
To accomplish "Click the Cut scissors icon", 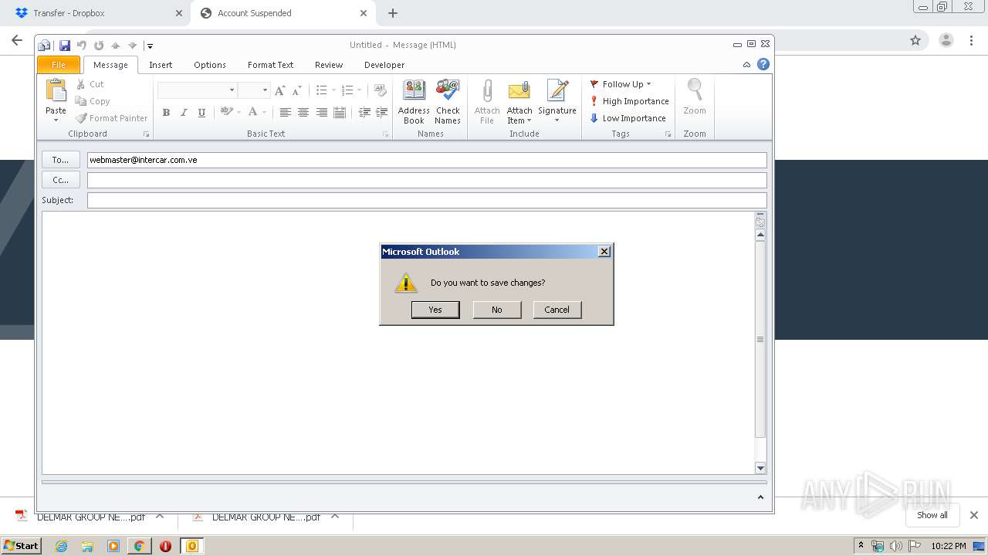I will tap(81, 84).
